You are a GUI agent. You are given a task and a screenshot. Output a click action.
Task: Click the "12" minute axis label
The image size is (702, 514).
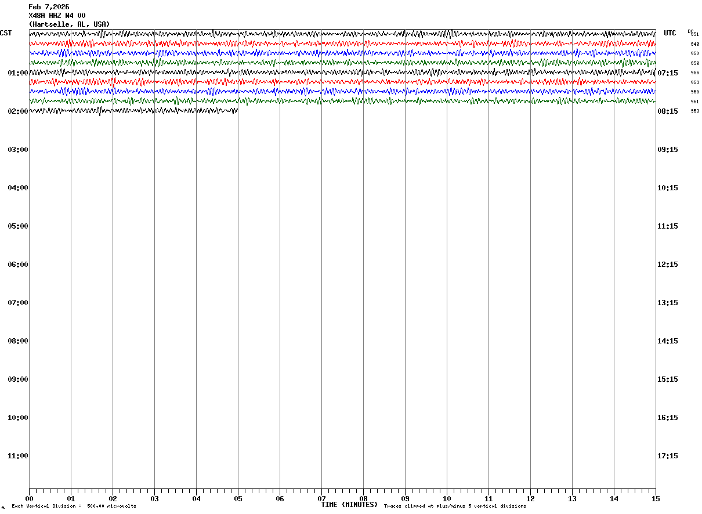pos(530,499)
